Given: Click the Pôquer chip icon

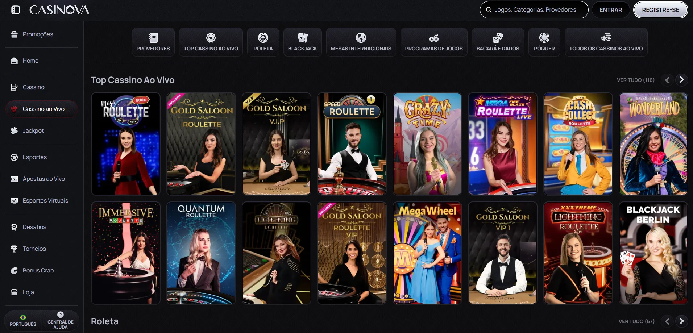Looking at the screenshot, I should (x=544, y=37).
